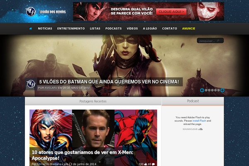Show the next slide arrow
Viewport: 249px width, 166px height.
222,90
